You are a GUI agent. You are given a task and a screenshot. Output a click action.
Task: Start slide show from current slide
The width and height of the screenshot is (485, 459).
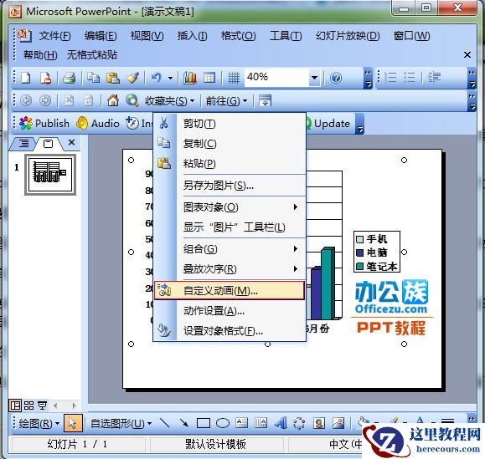[42, 405]
